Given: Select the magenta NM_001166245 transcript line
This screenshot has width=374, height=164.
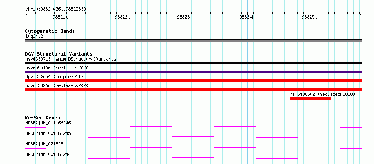Looking at the screenshot, I should tap(193, 137).
